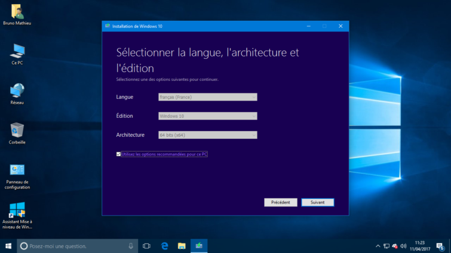Image resolution: width=451 pixels, height=253 pixels.
Task: Uncheck Utilisez les options recommandées checkbox
Action: [x=118, y=154]
